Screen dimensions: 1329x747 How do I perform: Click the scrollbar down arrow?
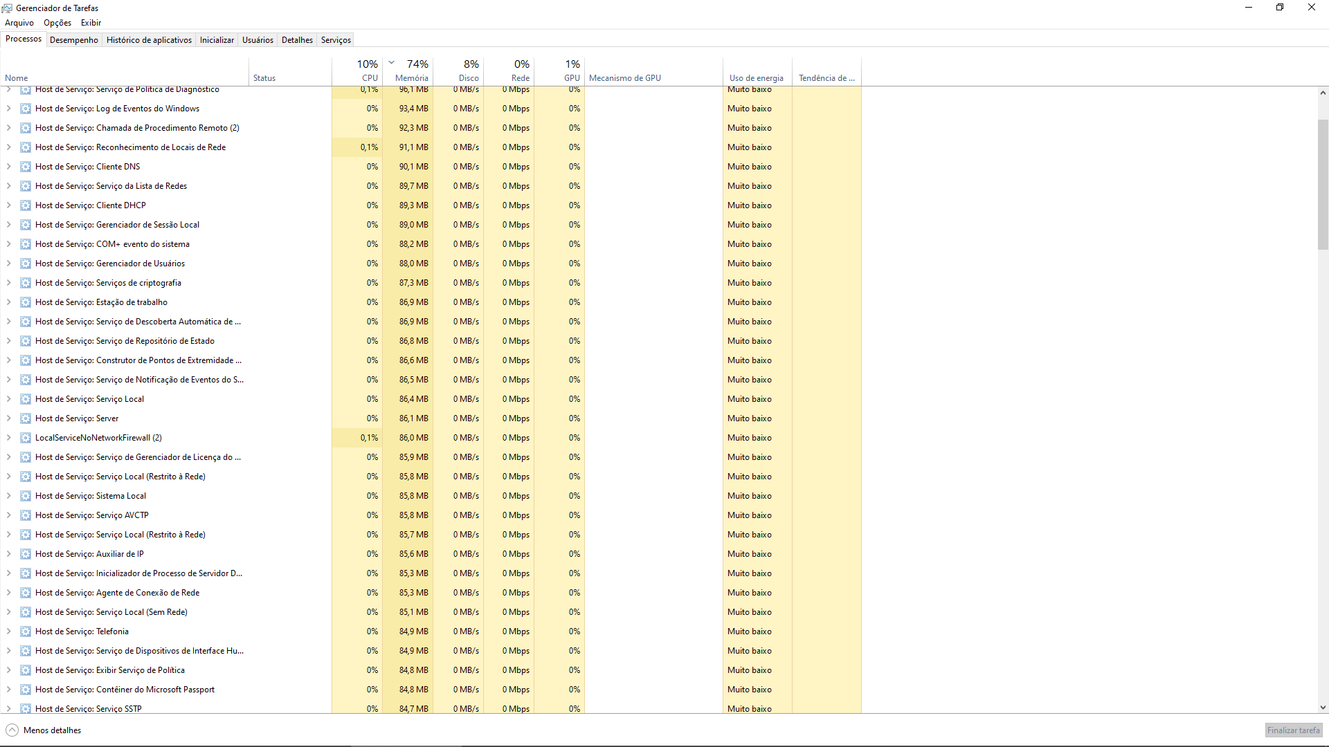(x=1323, y=708)
